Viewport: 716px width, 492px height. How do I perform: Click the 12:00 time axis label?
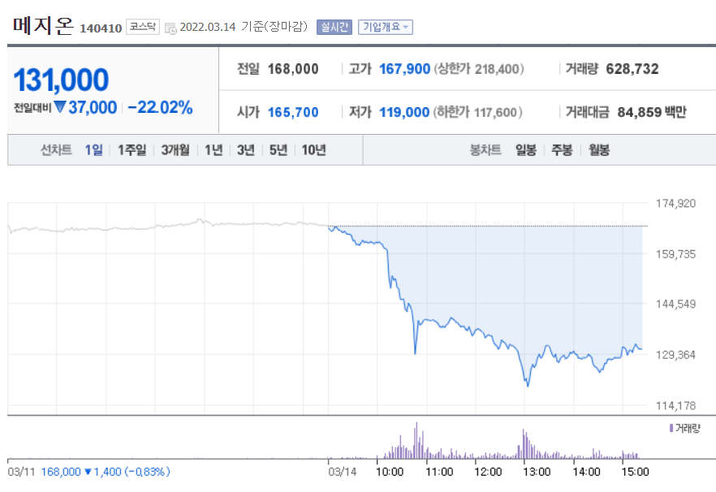[x=488, y=472]
